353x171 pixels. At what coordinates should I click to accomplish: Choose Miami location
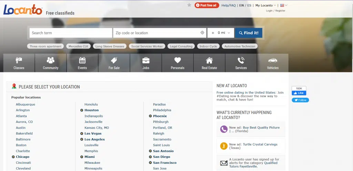[90, 157]
